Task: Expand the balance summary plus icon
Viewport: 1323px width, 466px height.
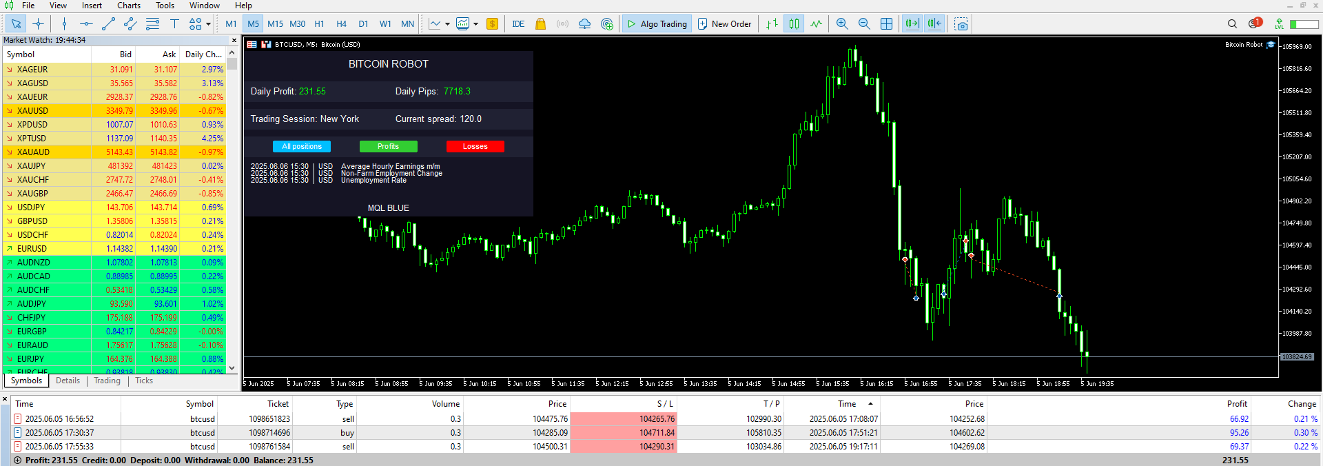Action: (17, 460)
